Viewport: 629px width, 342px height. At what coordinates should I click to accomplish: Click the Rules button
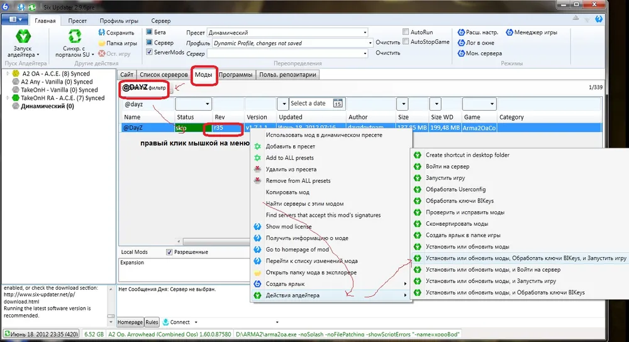click(152, 322)
